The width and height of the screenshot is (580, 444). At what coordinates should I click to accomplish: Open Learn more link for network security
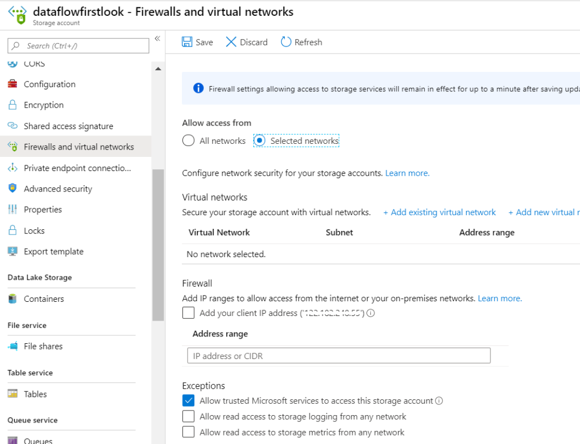[x=407, y=173]
